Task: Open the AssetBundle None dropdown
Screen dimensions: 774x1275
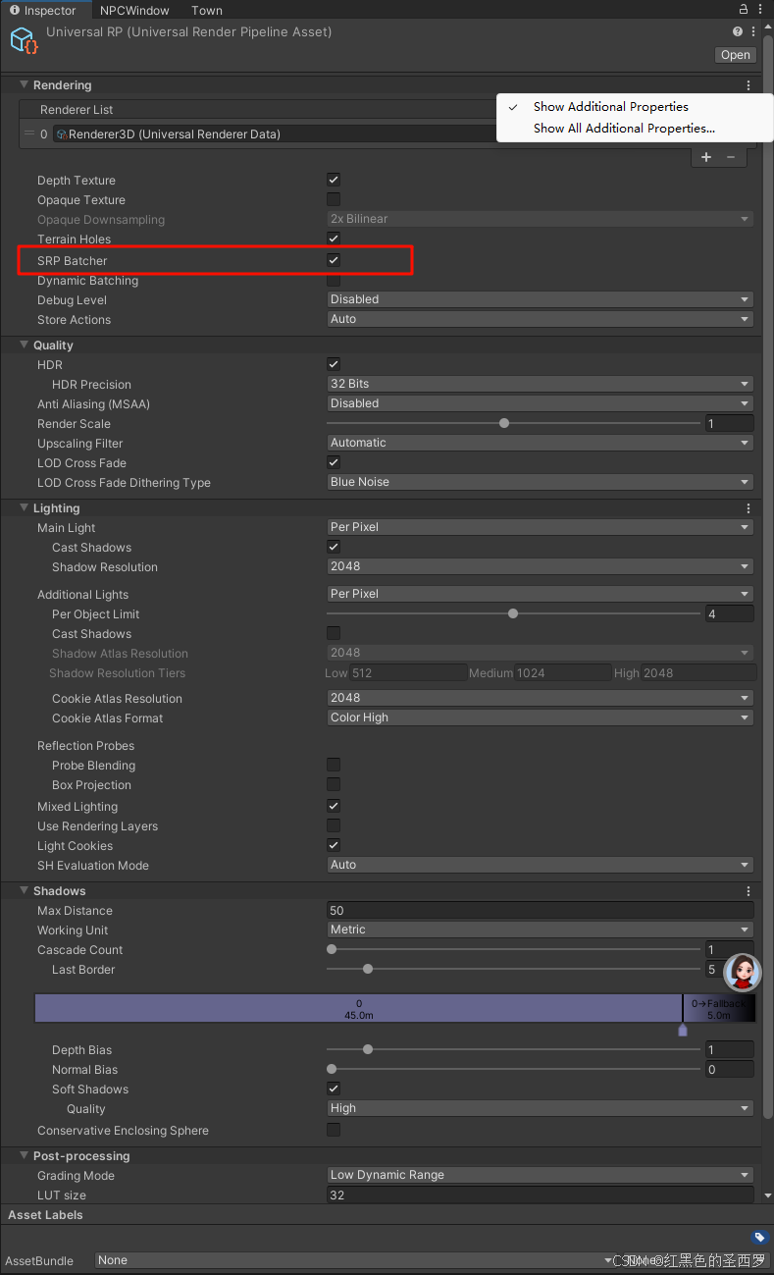Action: click(357, 1260)
